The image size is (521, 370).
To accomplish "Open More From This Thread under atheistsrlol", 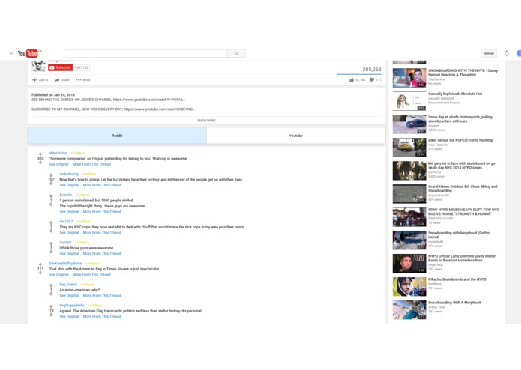I will pos(91,164).
